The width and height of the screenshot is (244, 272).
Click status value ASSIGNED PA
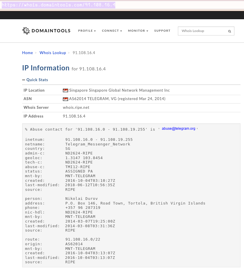(79, 171)
